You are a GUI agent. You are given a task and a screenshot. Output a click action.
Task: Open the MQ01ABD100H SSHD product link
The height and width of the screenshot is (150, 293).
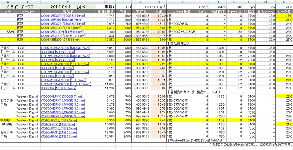coord(62,32)
